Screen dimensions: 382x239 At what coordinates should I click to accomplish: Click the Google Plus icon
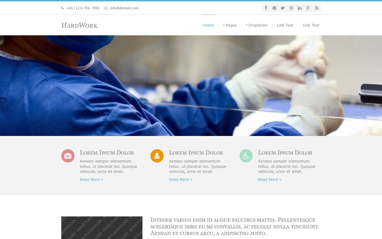(308, 8)
